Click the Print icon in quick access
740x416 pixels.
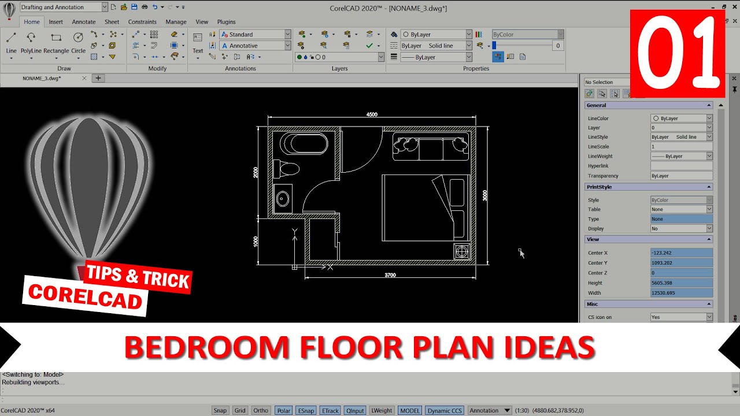pos(144,7)
